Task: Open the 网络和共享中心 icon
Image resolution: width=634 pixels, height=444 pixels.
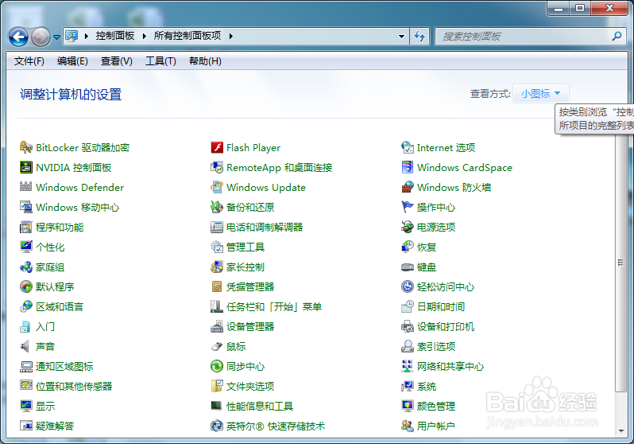Action: pyautogui.click(x=407, y=366)
